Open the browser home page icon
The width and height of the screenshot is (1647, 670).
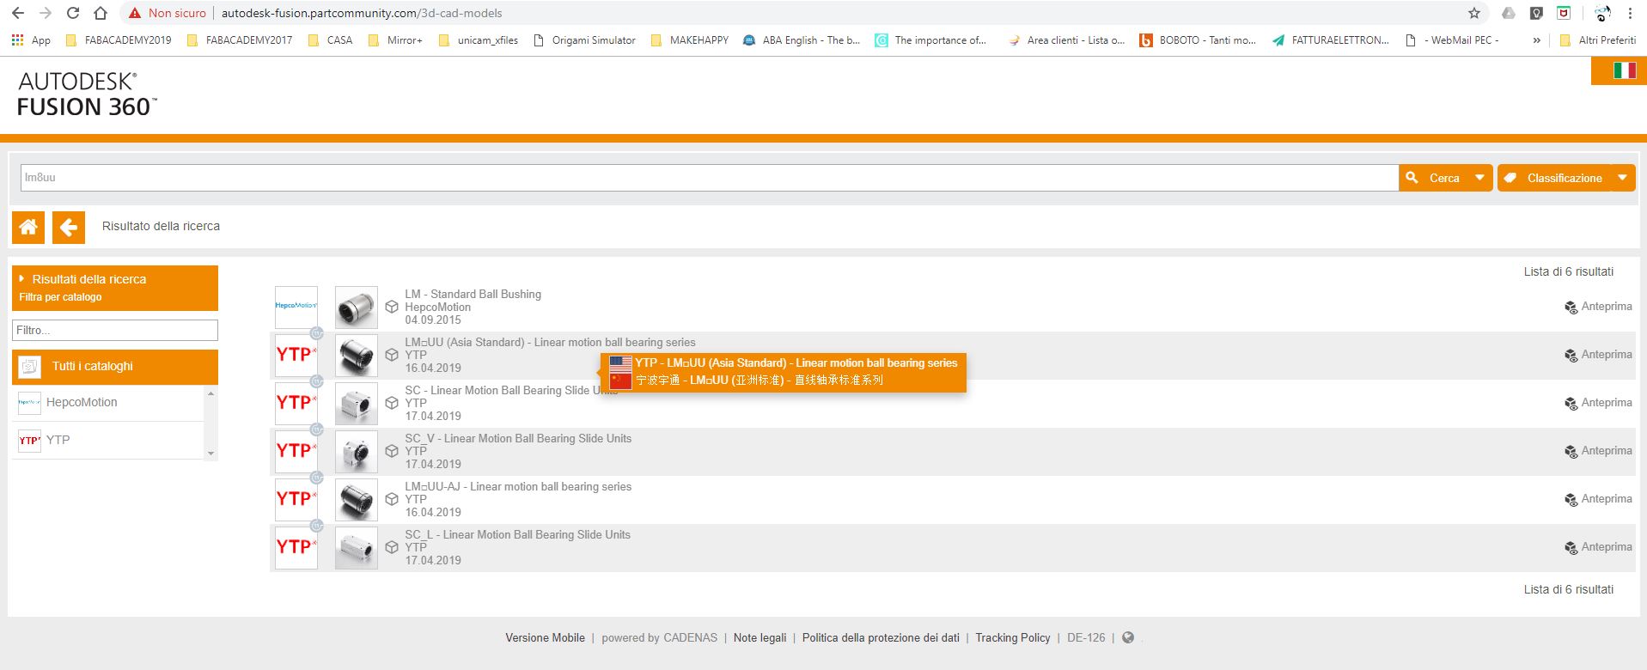pos(101,13)
